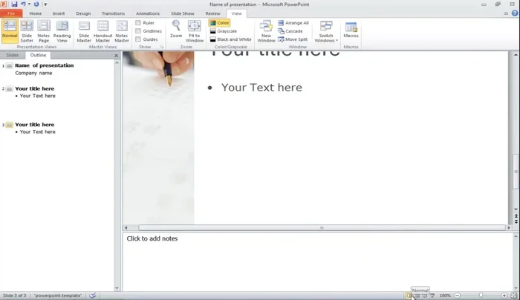
Task: Click the Save icon in quick access toolbar
Action: point(14,4)
